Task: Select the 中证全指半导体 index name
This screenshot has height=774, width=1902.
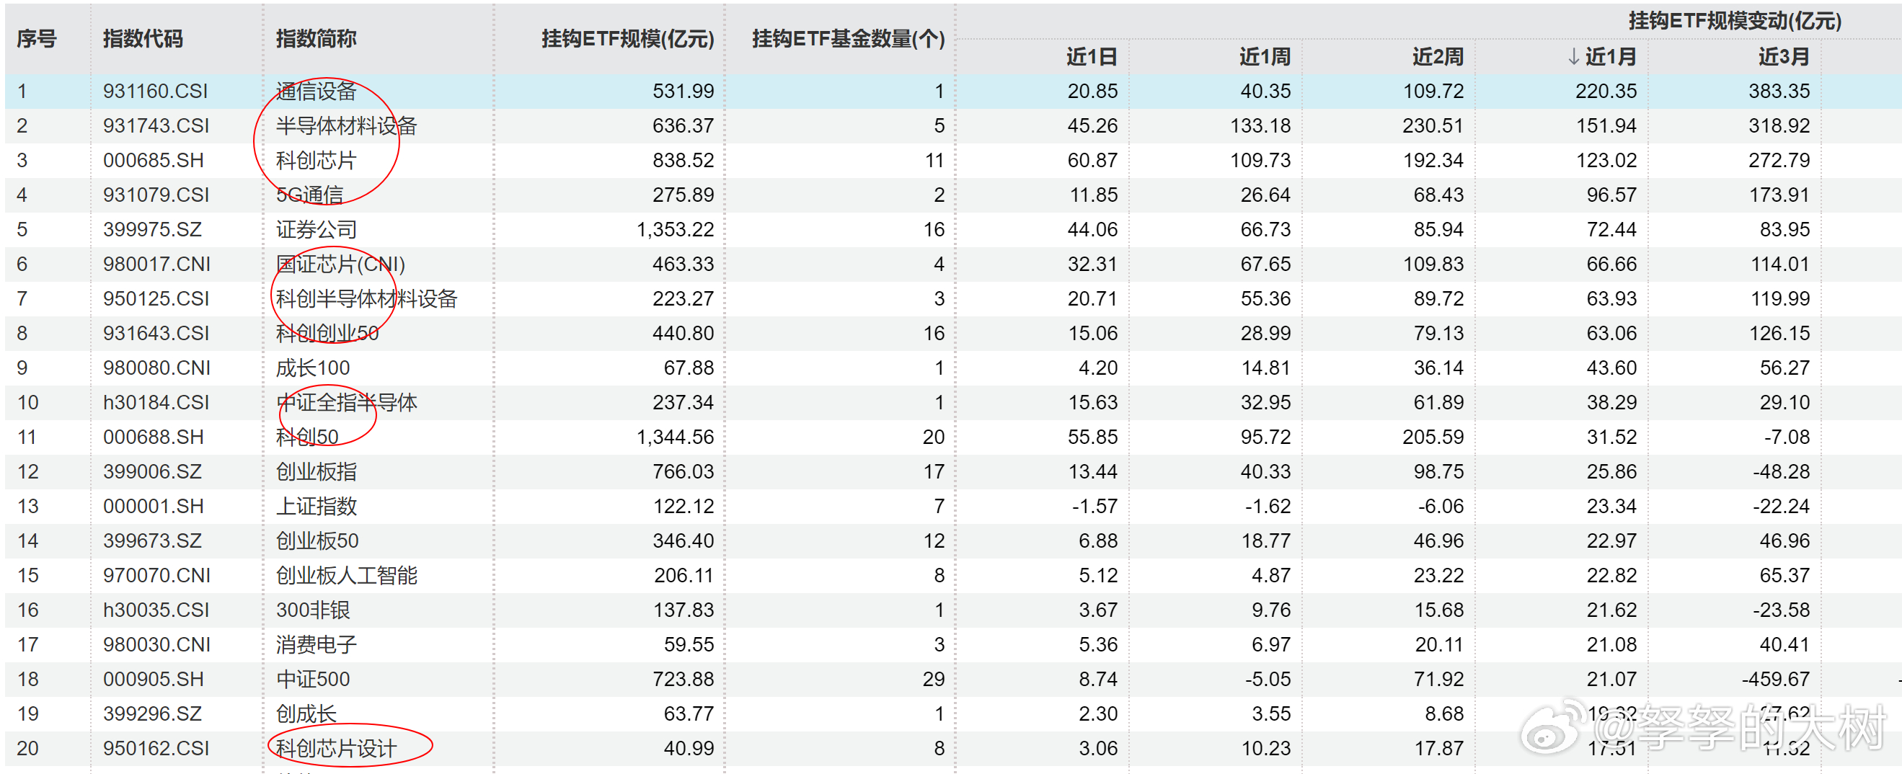Action: click(346, 402)
